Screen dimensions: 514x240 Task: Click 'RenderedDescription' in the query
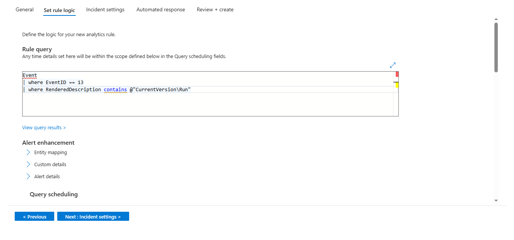tap(73, 89)
